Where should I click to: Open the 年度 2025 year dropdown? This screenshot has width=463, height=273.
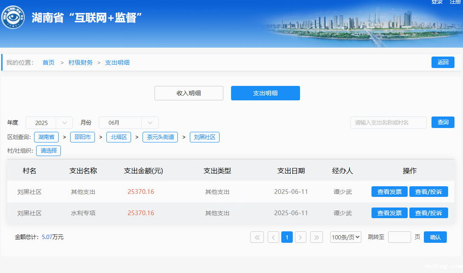point(49,123)
